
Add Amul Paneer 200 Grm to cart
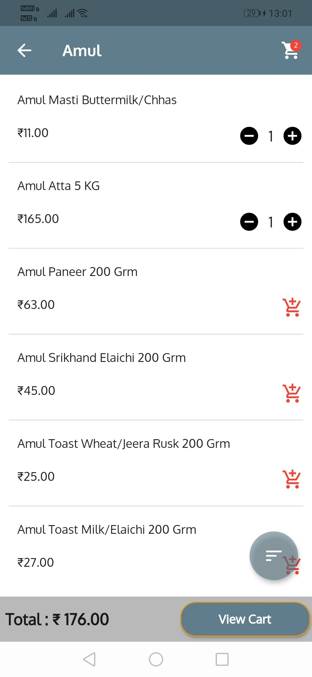[x=291, y=307]
